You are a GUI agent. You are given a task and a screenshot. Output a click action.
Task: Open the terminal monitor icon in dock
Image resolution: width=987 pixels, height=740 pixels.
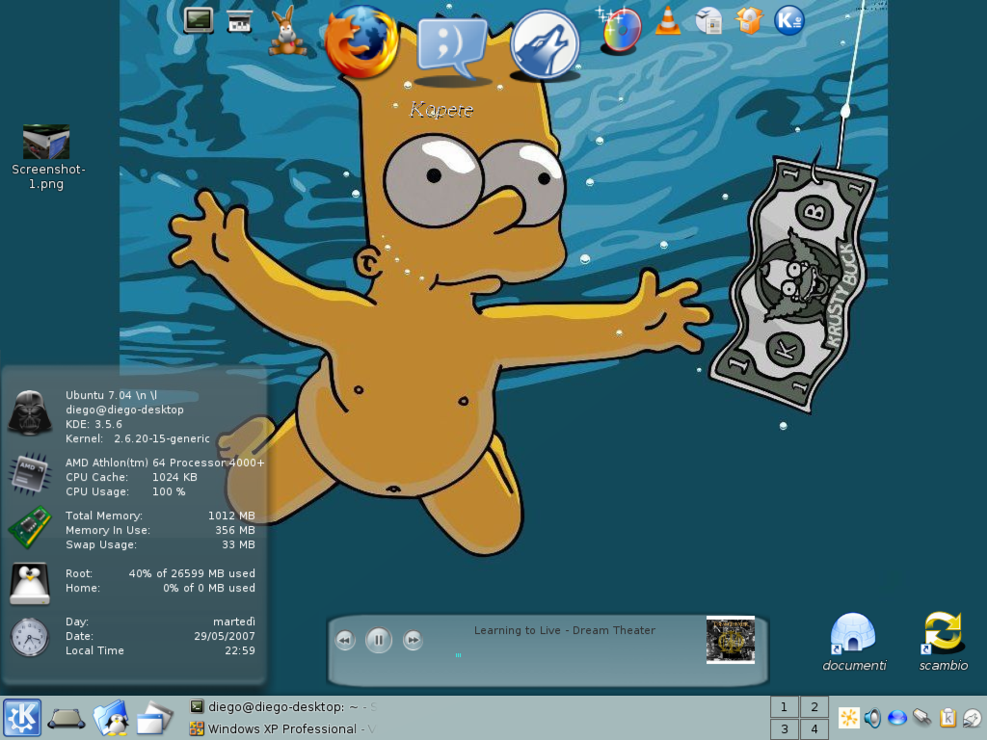click(199, 19)
